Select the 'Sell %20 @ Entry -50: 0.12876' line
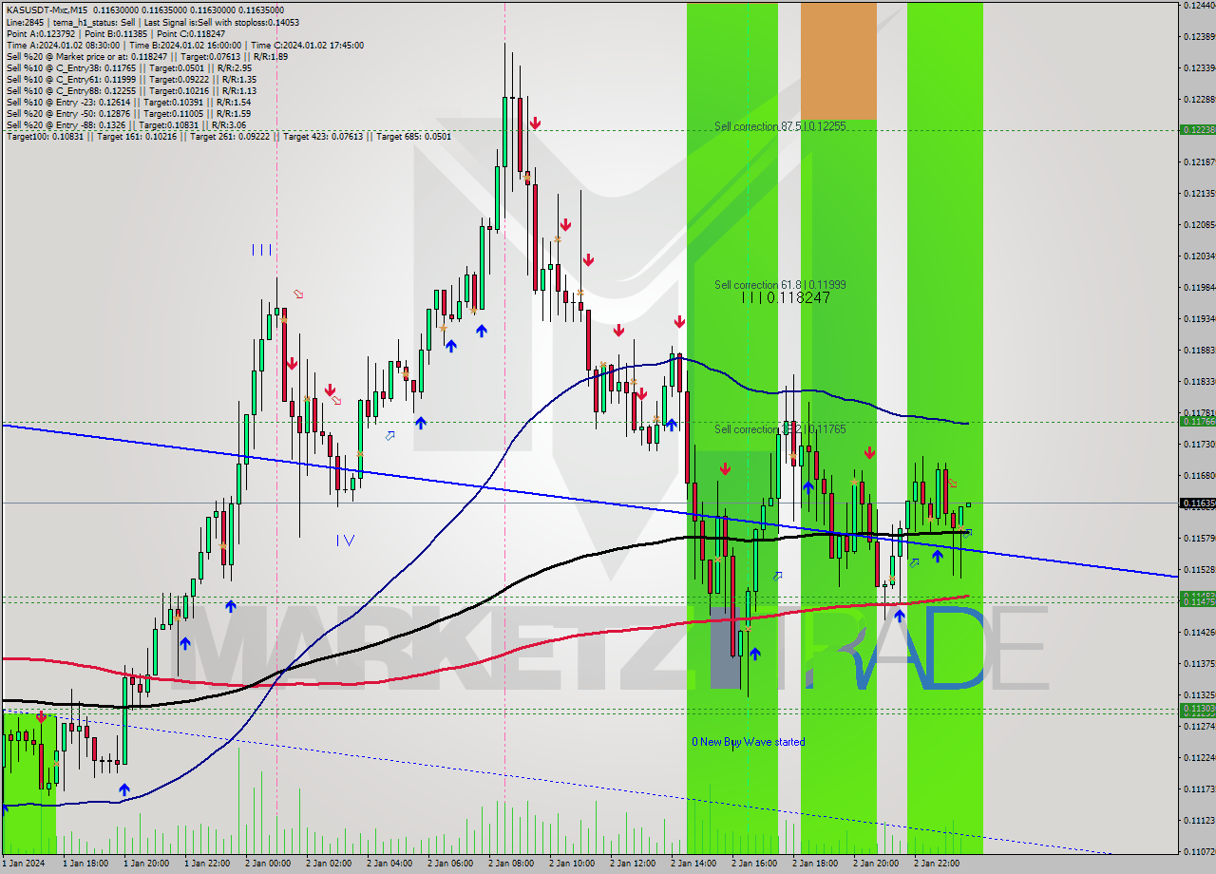 pos(128,113)
